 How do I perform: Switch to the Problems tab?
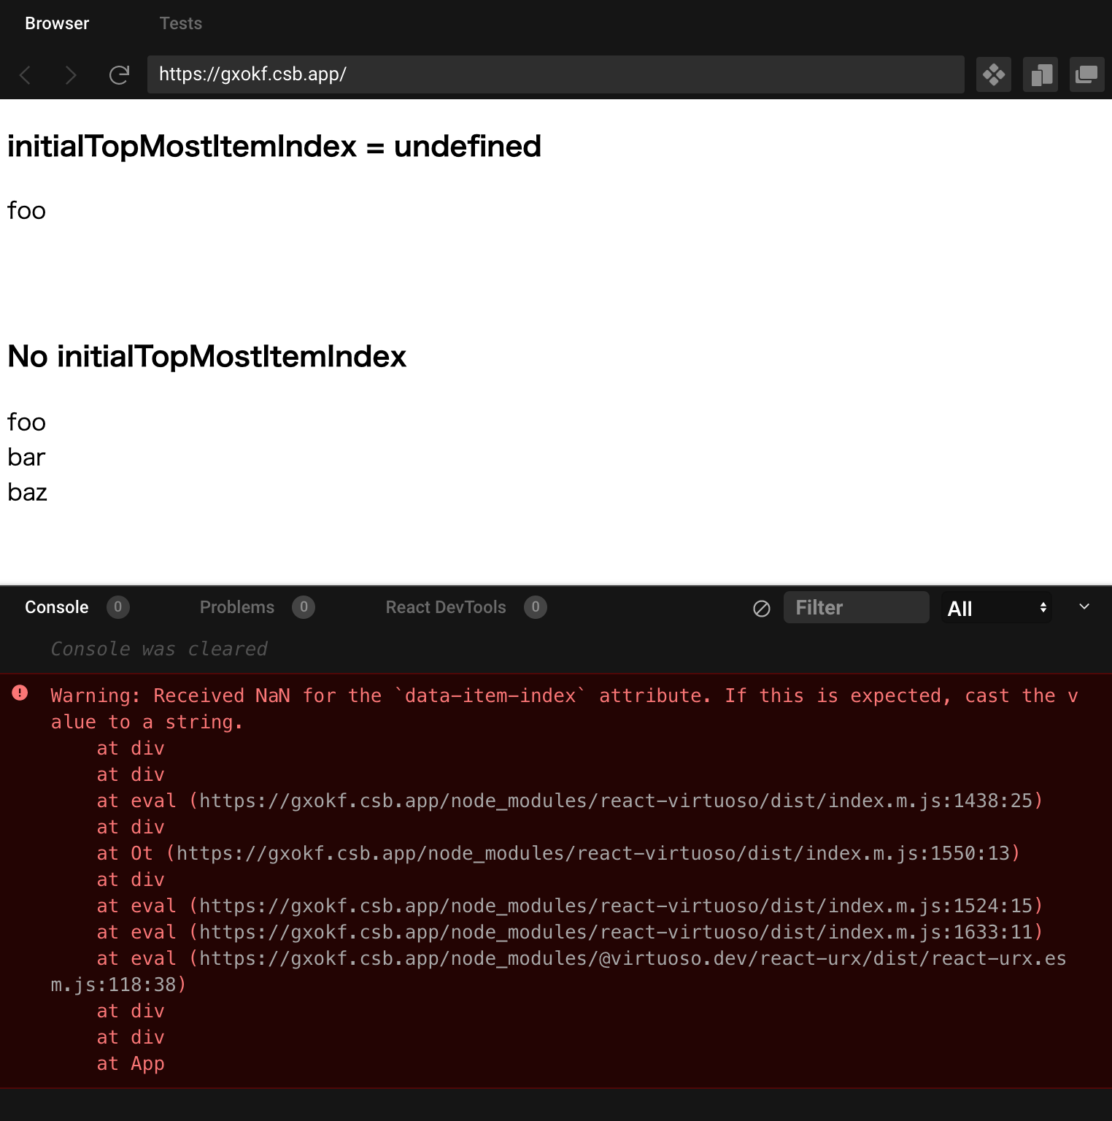236,606
